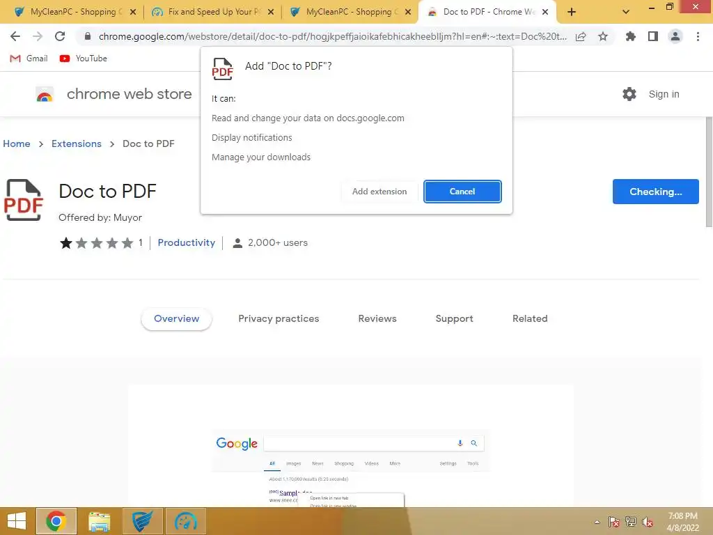Go to the Home breadcrumb

pos(17,144)
